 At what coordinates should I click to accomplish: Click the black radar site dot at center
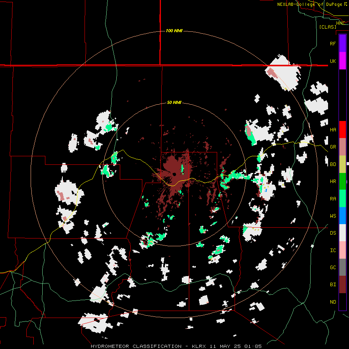coord(174,174)
